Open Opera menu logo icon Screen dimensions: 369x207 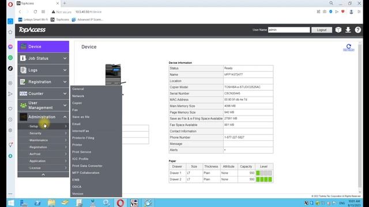click(10, 5)
